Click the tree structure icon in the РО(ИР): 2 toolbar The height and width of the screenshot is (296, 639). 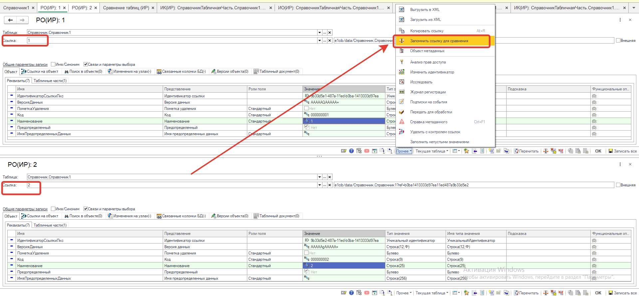tap(359, 293)
